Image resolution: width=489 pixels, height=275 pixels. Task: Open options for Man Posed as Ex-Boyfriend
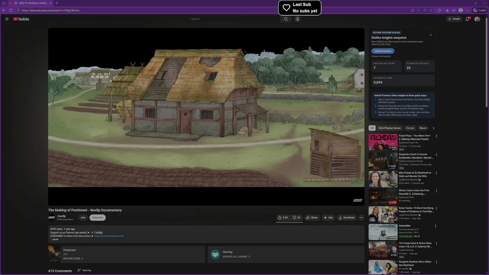click(436, 173)
